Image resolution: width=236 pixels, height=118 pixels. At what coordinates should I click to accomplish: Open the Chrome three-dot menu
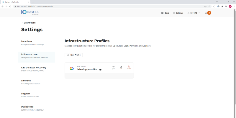pyautogui.click(x=234, y=6)
